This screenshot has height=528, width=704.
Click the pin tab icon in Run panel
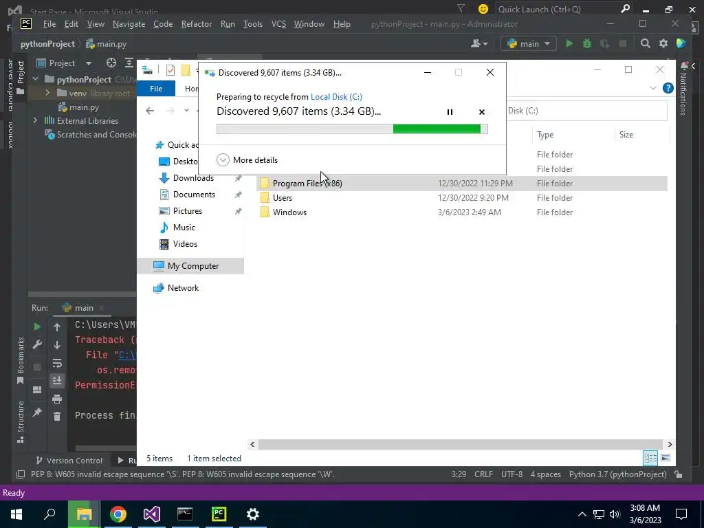coord(37,412)
